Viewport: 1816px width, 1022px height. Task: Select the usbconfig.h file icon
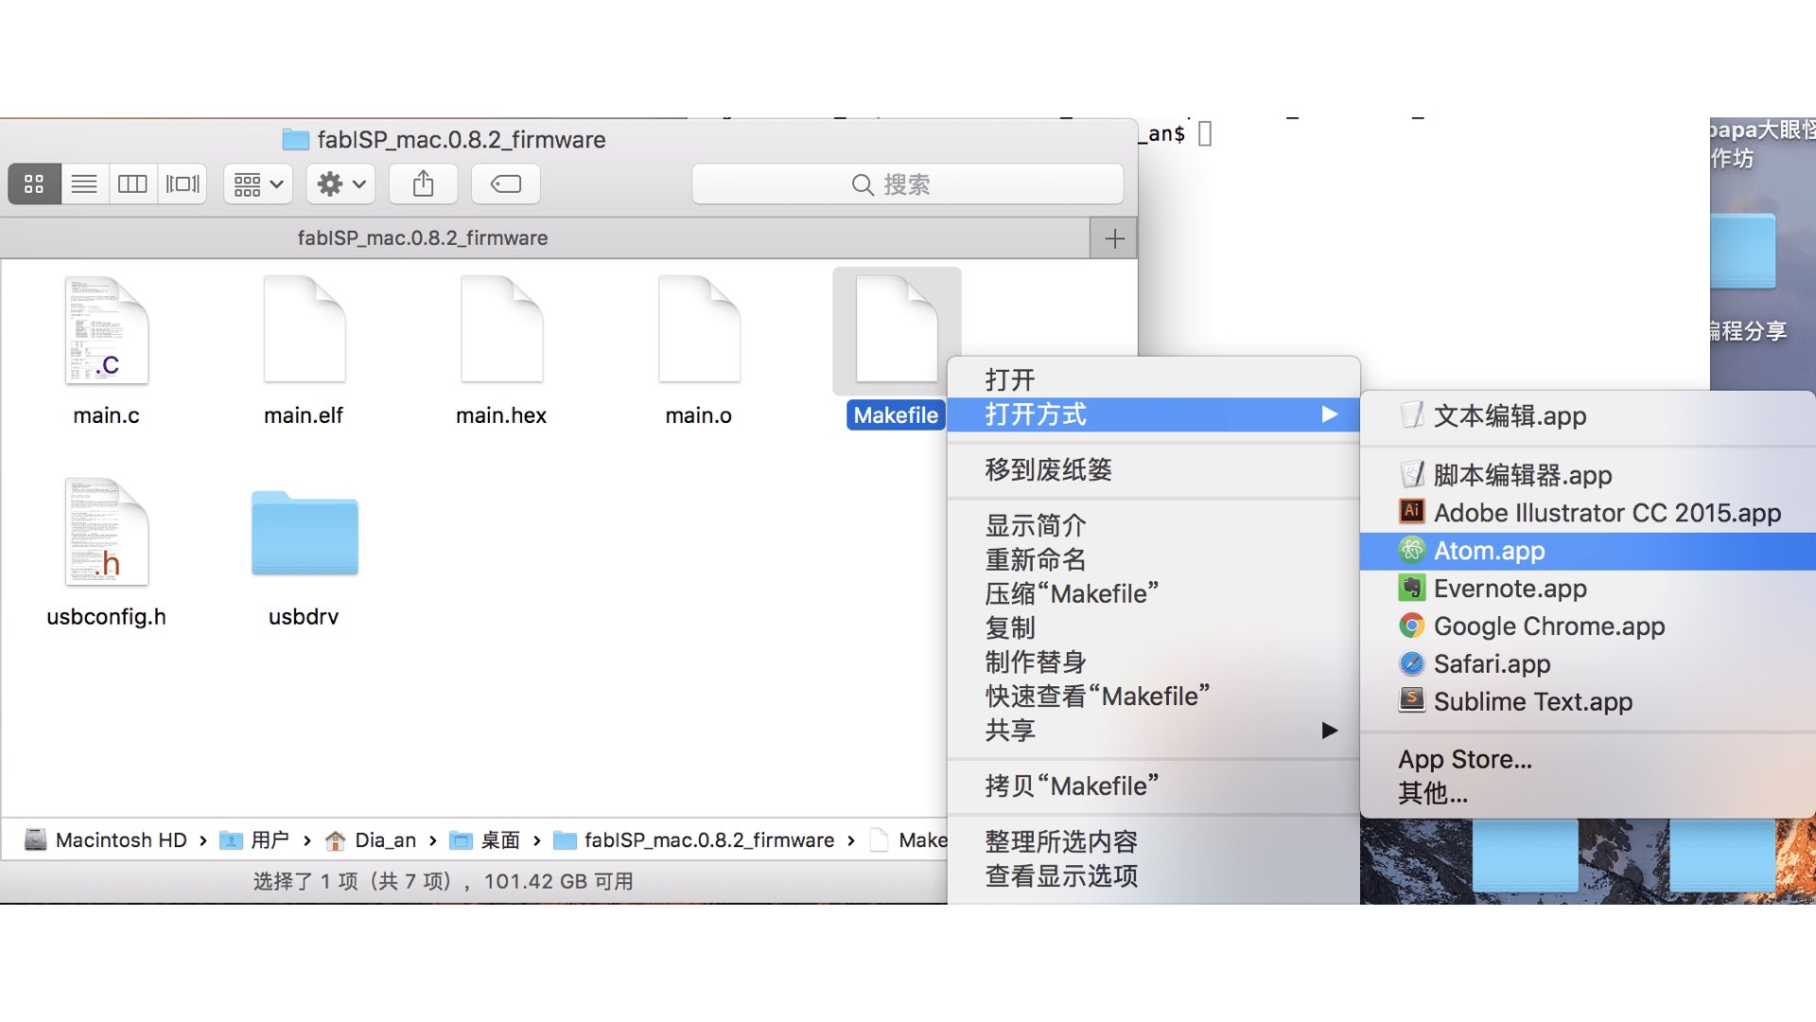(x=106, y=532)
